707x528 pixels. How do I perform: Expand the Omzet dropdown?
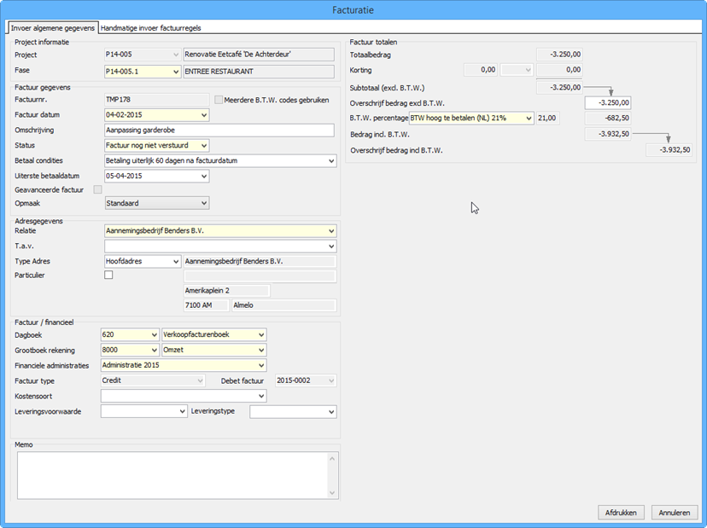[x=261, y=350]
